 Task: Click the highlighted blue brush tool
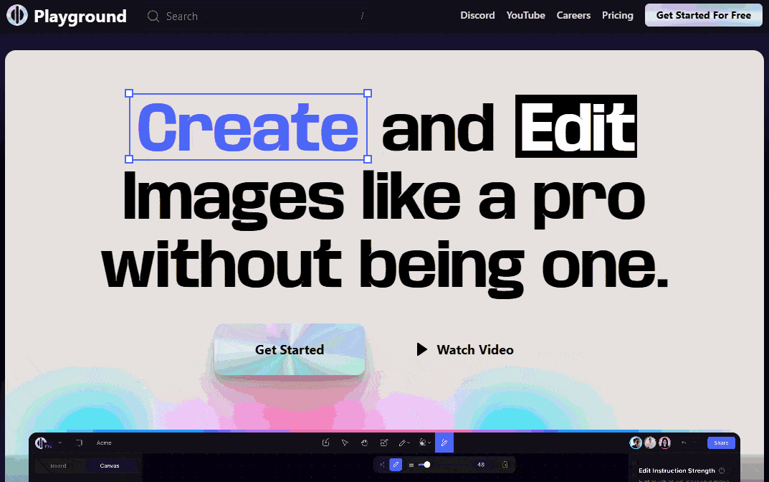pyautogui.click(x=444, y=443)
